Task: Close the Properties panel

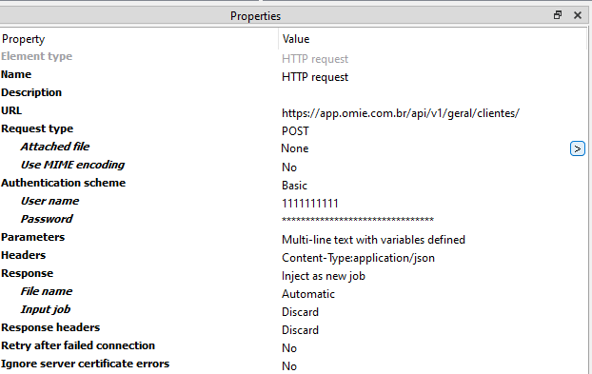Action: (578, 15)
